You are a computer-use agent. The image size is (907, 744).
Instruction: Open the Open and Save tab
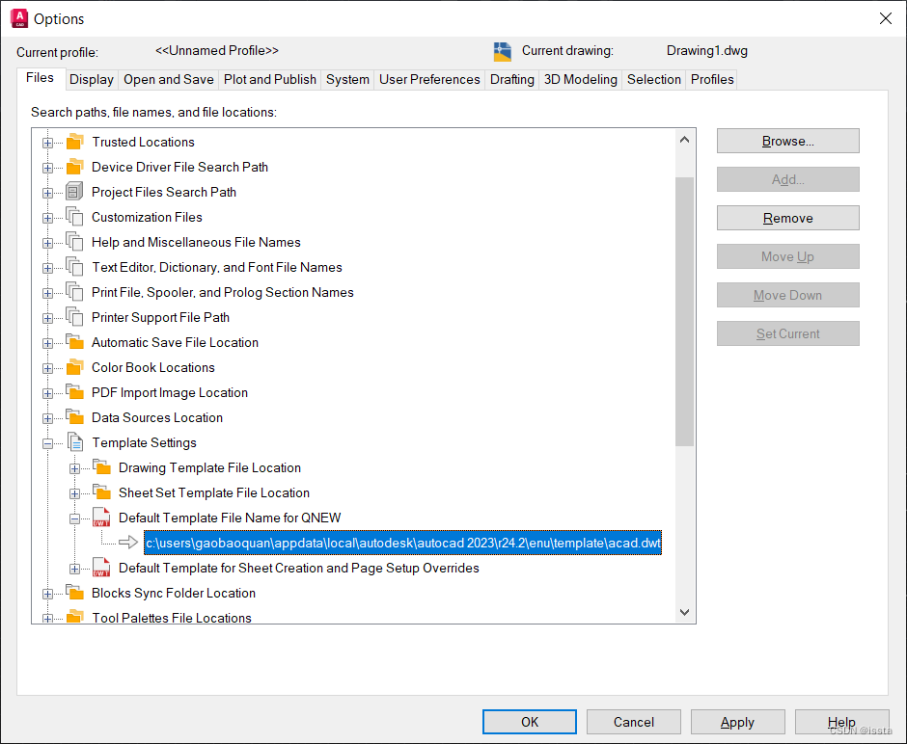168,79
